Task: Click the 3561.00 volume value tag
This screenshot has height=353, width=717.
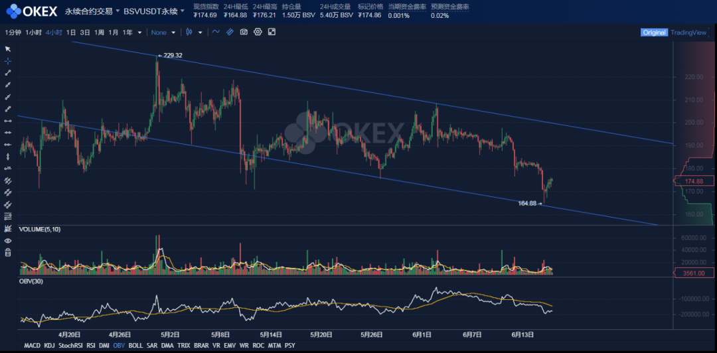Action: [x=694, y=273]
